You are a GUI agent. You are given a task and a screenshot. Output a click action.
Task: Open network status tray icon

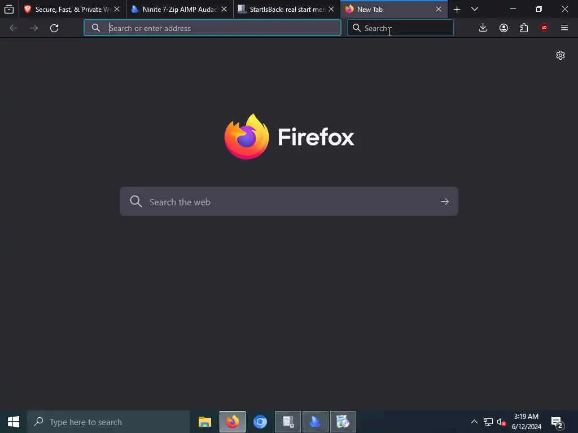[488, 422]
